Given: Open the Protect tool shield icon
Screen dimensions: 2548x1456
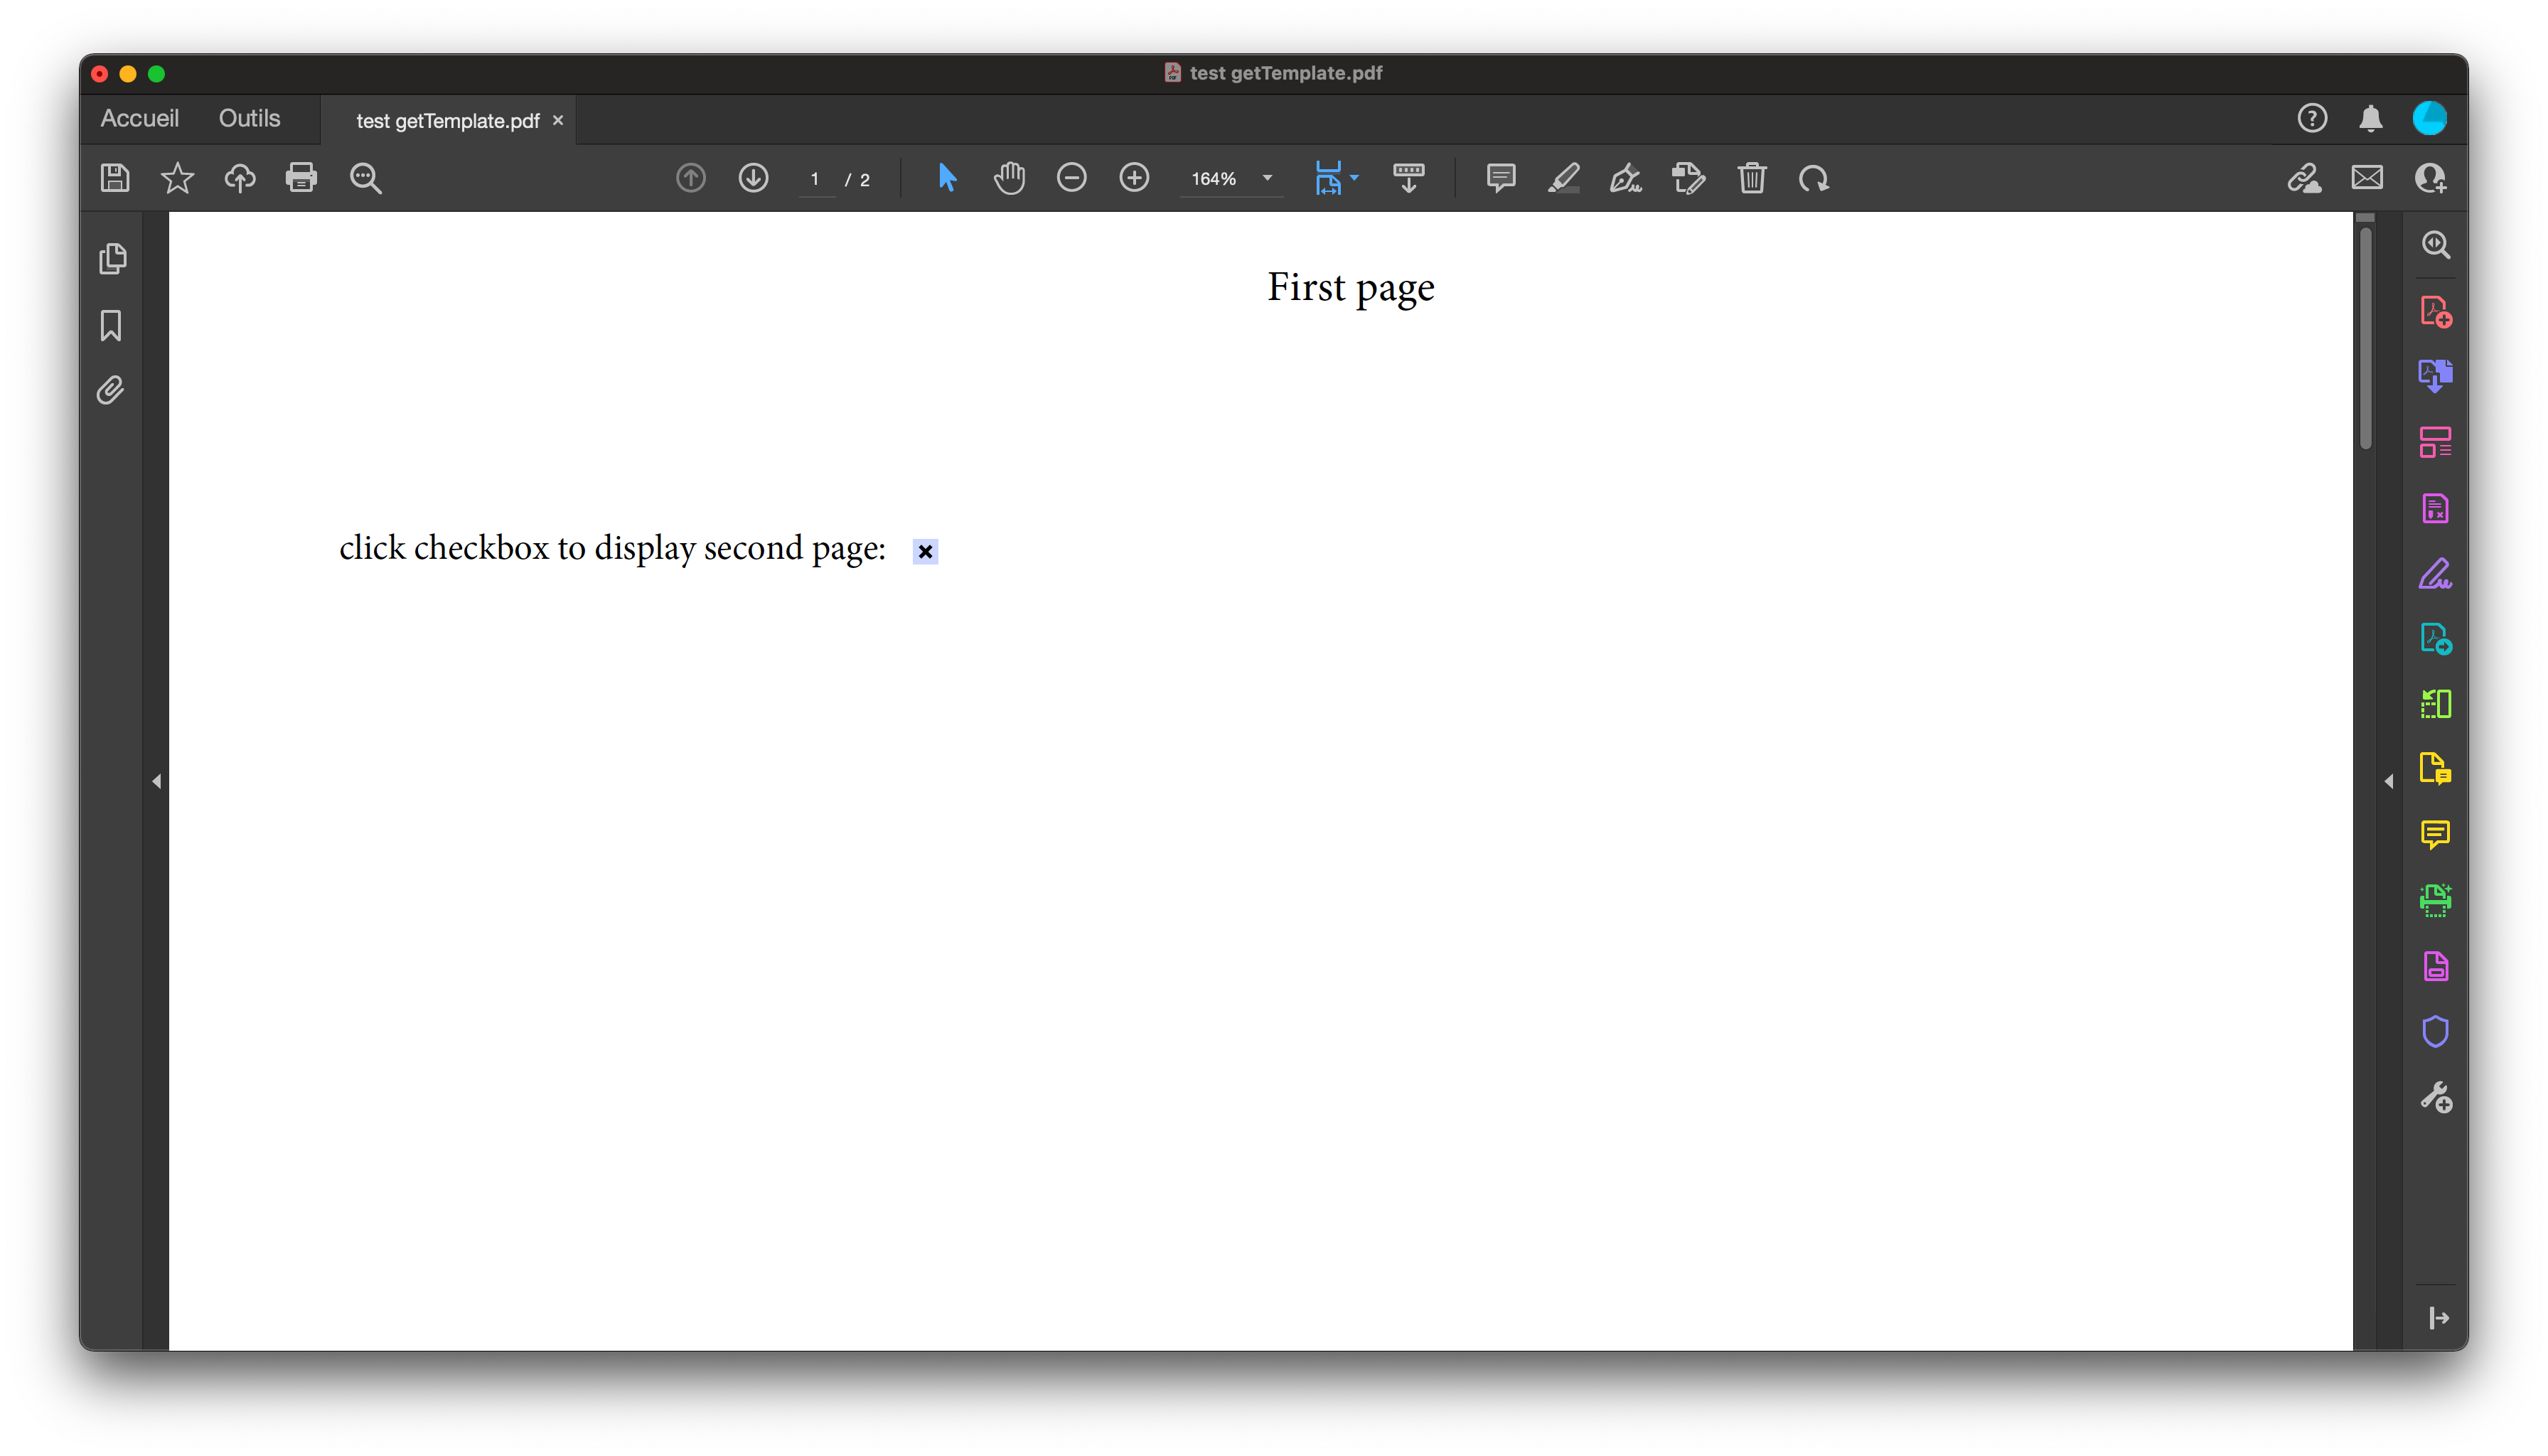Looking at the screenshot, I should tap(2436, 1031).
